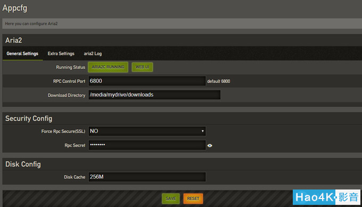
Task: Click the dropdown arrow beside NO
Action: pyautogui.click(x=202, y=131)
